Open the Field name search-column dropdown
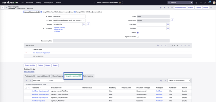The image size is (216, 102). [40, 81]
